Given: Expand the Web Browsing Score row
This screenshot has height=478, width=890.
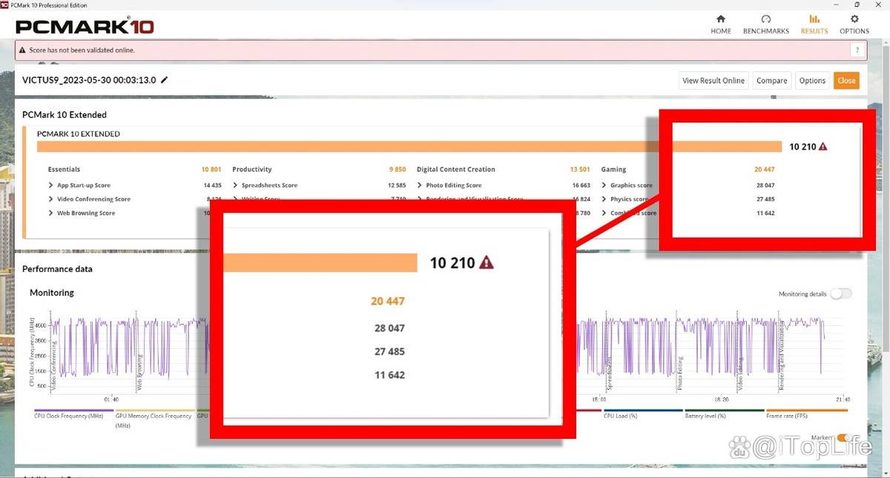Looking at the screenshot, I should coord(51,213).
